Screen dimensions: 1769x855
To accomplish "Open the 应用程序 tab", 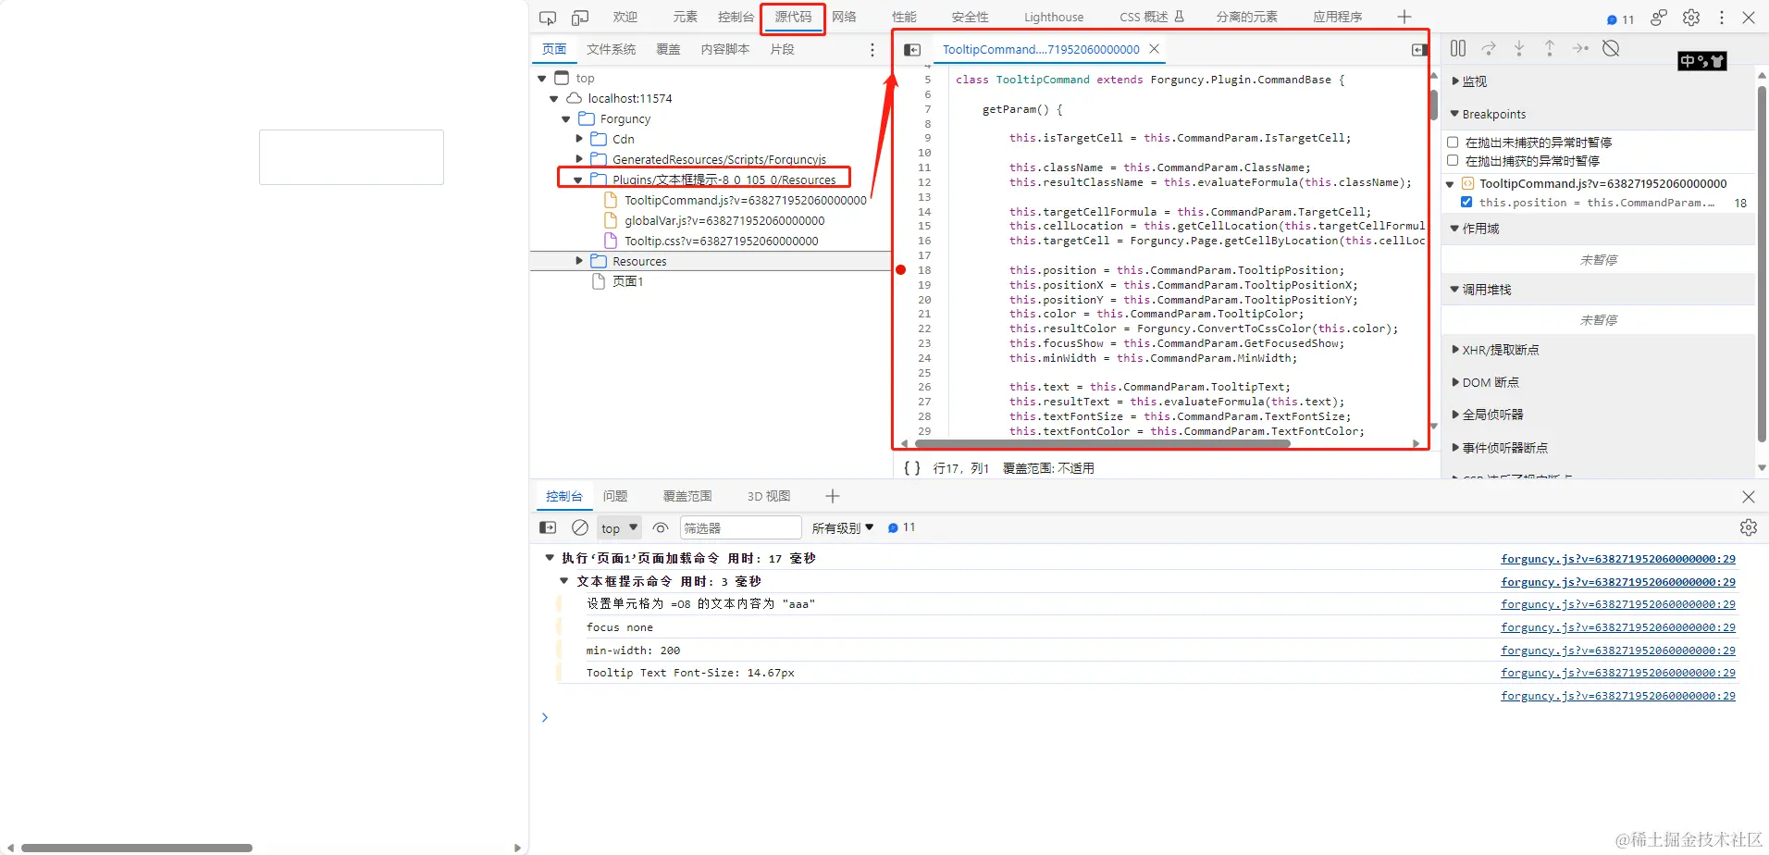I will (1338, 17).
